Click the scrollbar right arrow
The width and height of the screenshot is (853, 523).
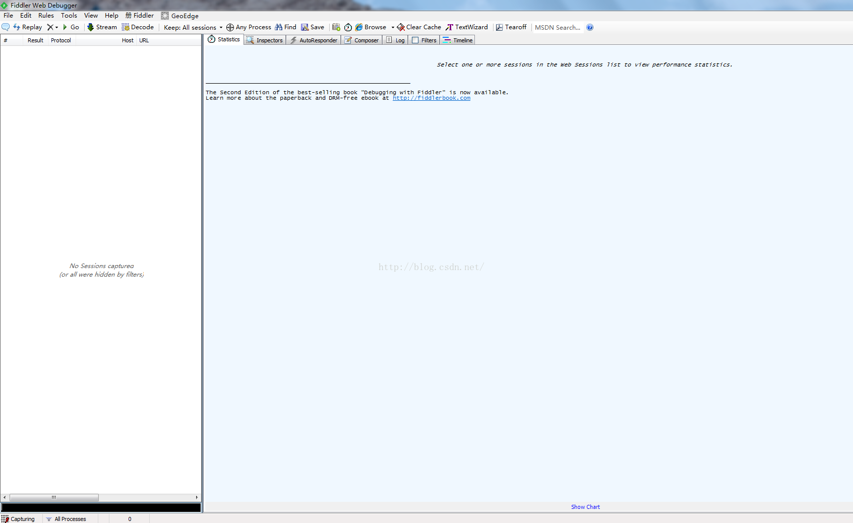tap(197, 497)
